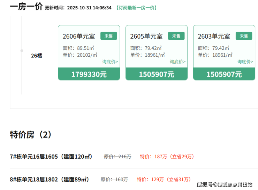Viewport: 258px width, 190px height.
Task: Click the timeline dot beside 26楼
Action: click(22, 50)
